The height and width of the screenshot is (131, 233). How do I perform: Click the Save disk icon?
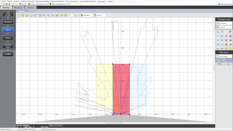pos(7,4)
